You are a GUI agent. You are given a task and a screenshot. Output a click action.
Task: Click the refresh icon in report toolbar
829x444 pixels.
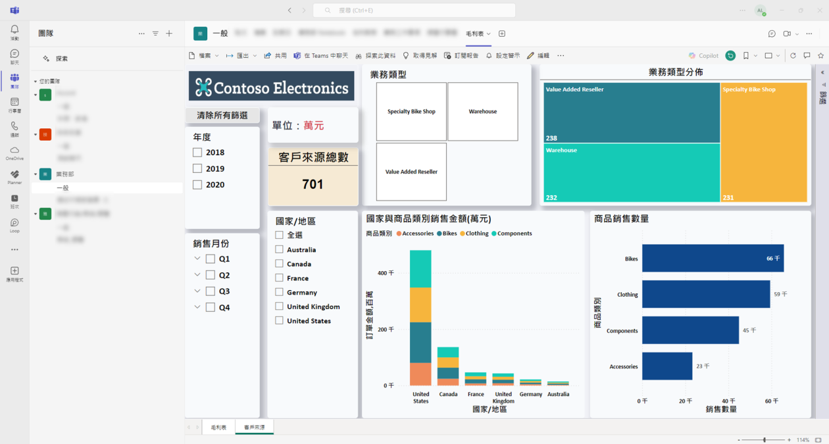pos(793,56)
